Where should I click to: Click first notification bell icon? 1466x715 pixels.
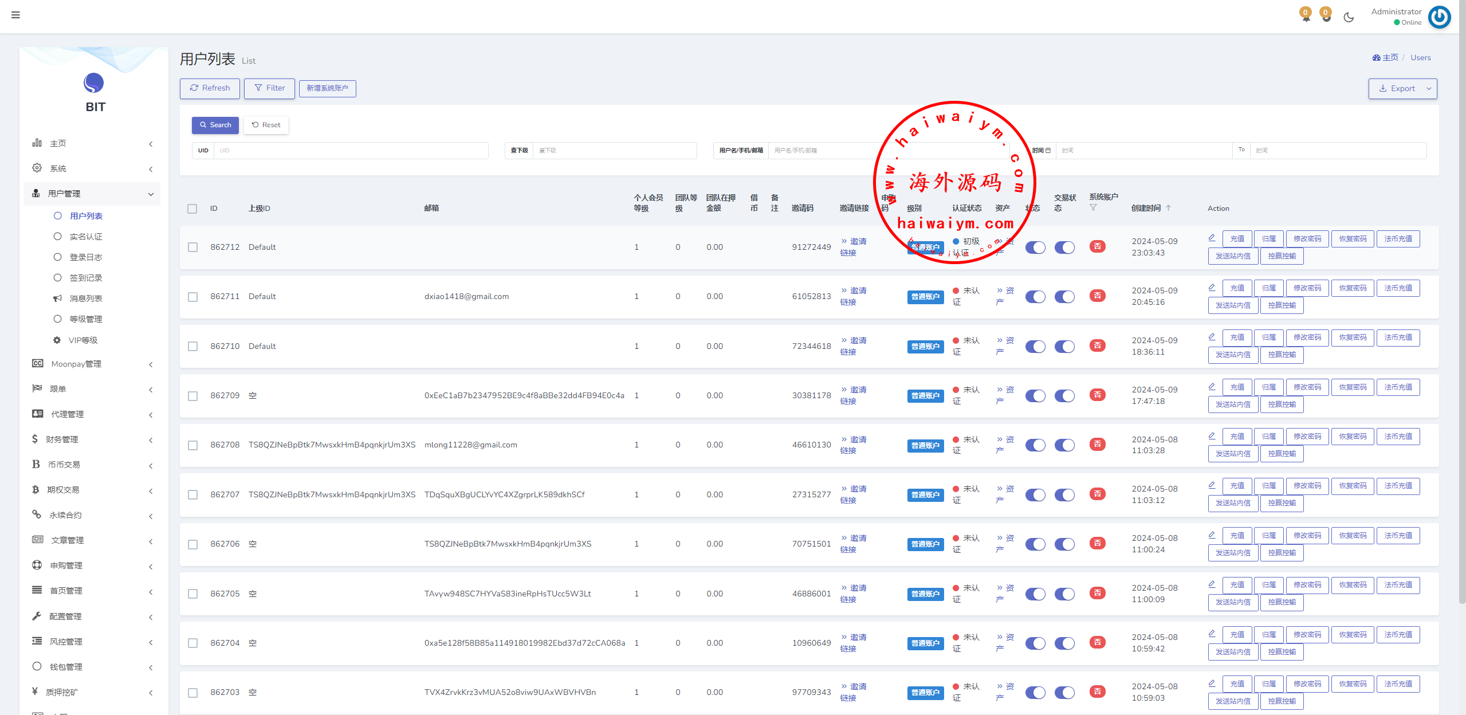click(x=1306, y=15)
